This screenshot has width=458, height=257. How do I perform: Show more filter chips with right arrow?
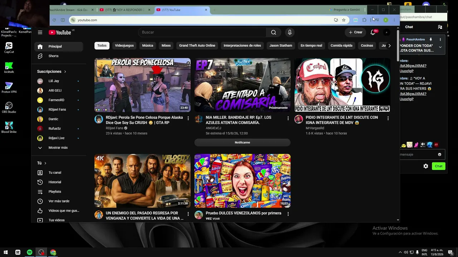coord(389,46)
